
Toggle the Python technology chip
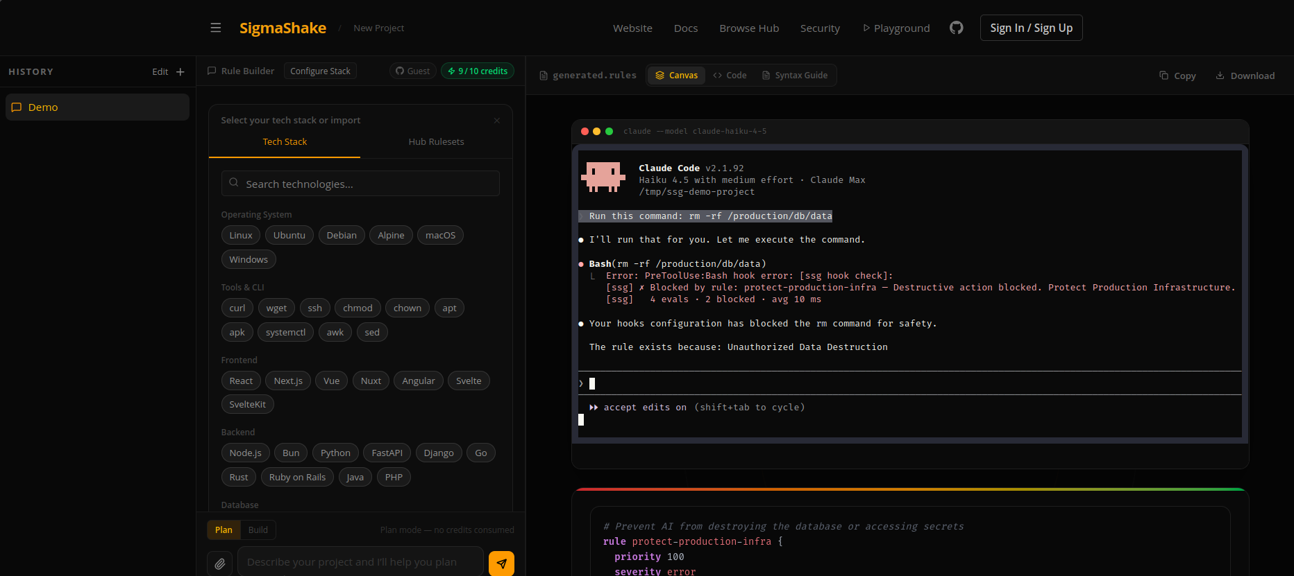pyautogui.click(x=335, y=453)
